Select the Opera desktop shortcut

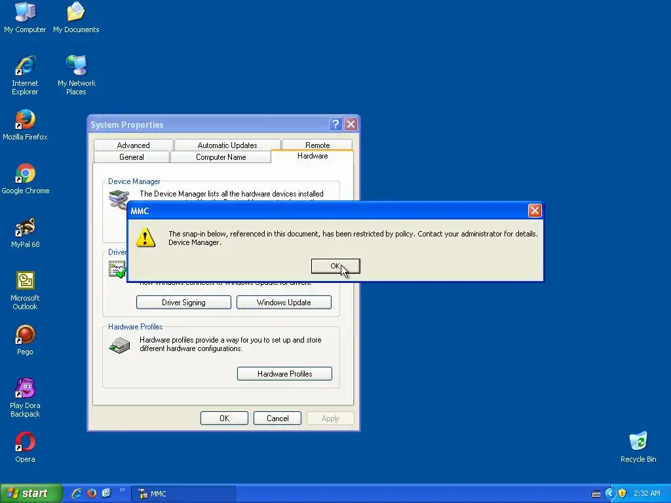pyautogui.click(x=25, y=448)
